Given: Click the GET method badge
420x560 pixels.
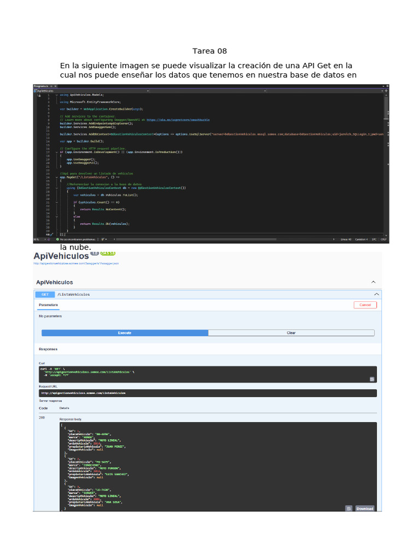Looking at the screenshot, I should (45, 294).
